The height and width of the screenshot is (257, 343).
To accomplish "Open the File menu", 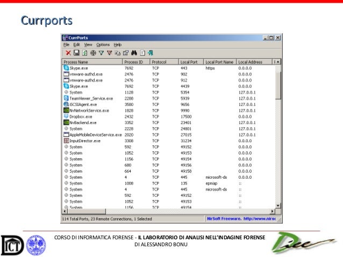I will click(x=66, y=45).
